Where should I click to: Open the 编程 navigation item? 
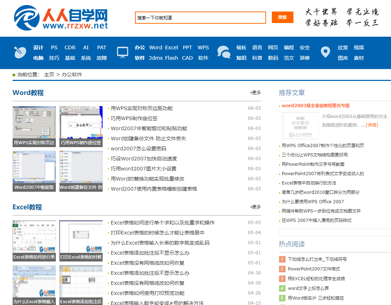point(289,47)
